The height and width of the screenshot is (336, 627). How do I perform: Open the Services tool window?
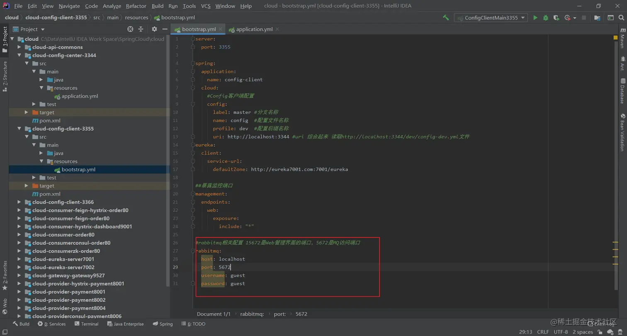(52, 324)
